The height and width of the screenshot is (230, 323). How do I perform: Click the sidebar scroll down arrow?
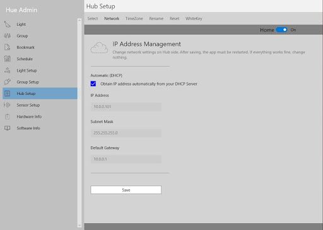point(79,225)
